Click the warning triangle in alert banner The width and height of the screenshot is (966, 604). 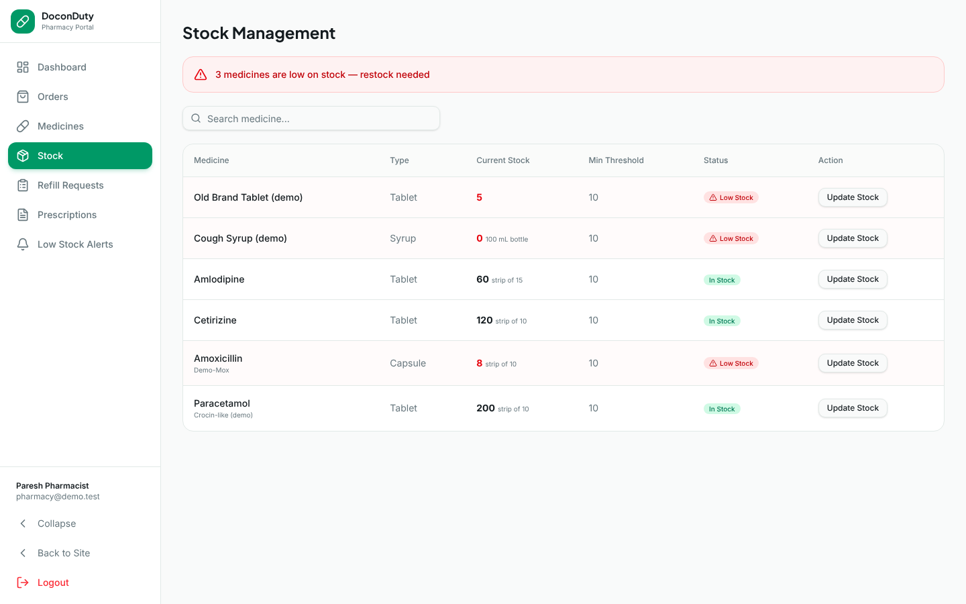201,74
